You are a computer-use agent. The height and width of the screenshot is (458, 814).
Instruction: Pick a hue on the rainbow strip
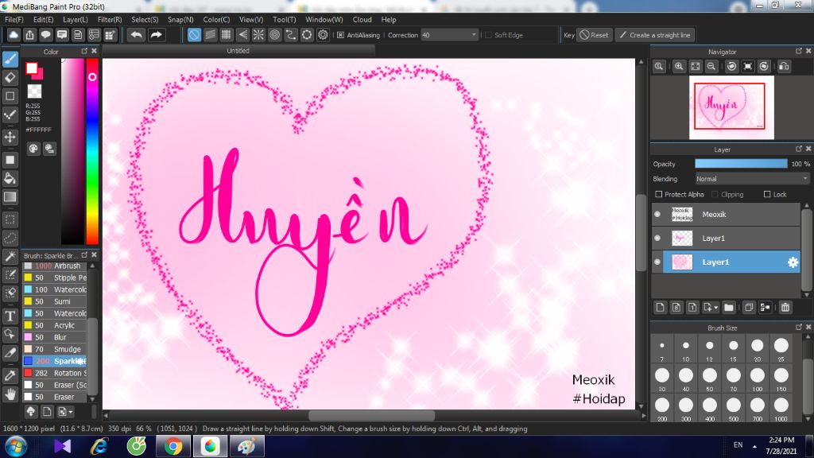click(92, 150)
